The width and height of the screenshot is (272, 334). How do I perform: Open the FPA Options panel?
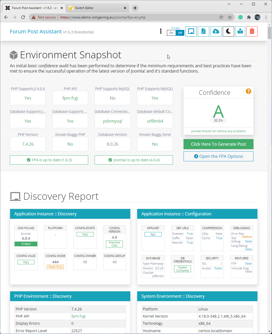click(x=218, y=156)
